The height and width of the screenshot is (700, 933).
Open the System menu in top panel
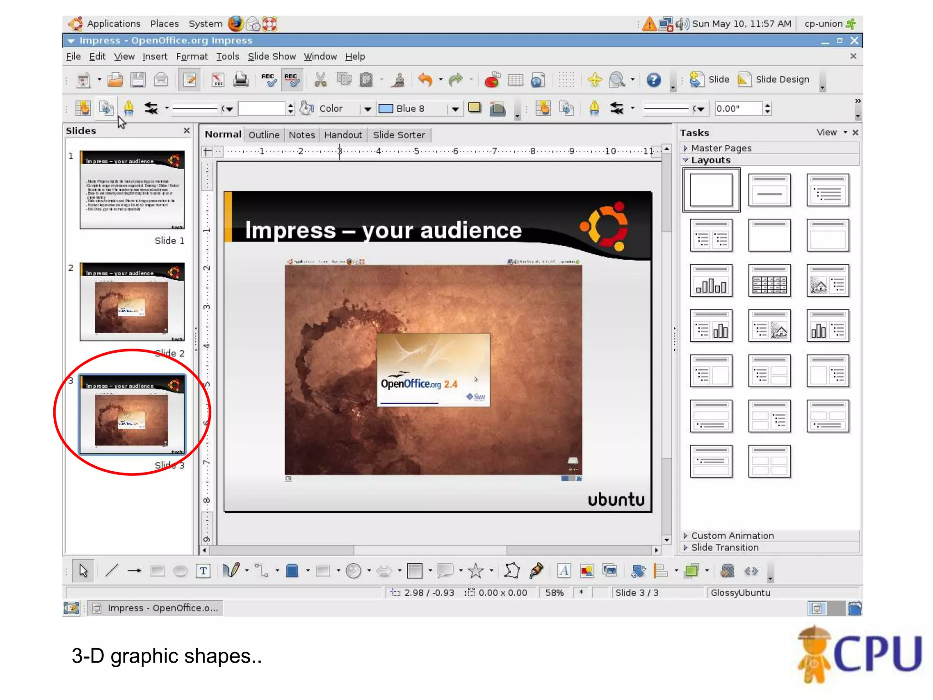click(x=205, y=24)
